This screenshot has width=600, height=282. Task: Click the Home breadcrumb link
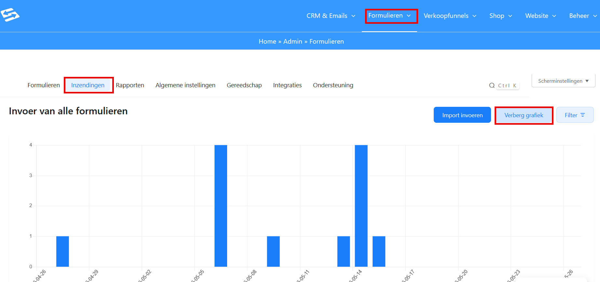point(267,41)
